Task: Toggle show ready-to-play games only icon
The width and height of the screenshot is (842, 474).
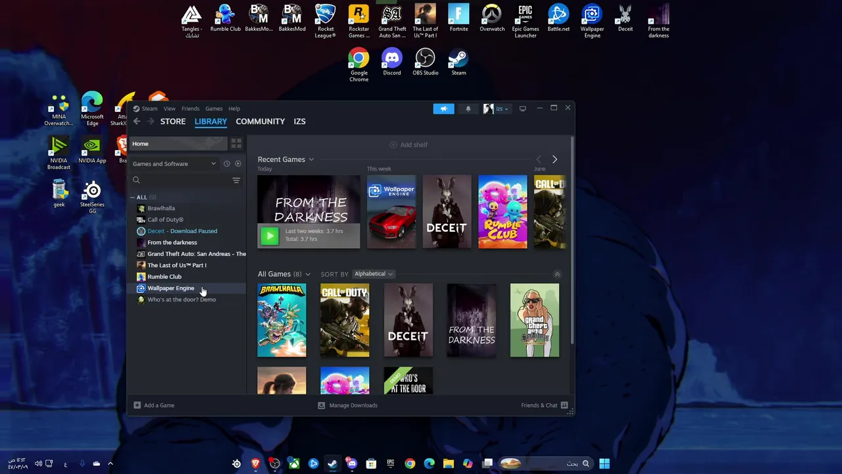Action: click(238, 164)
